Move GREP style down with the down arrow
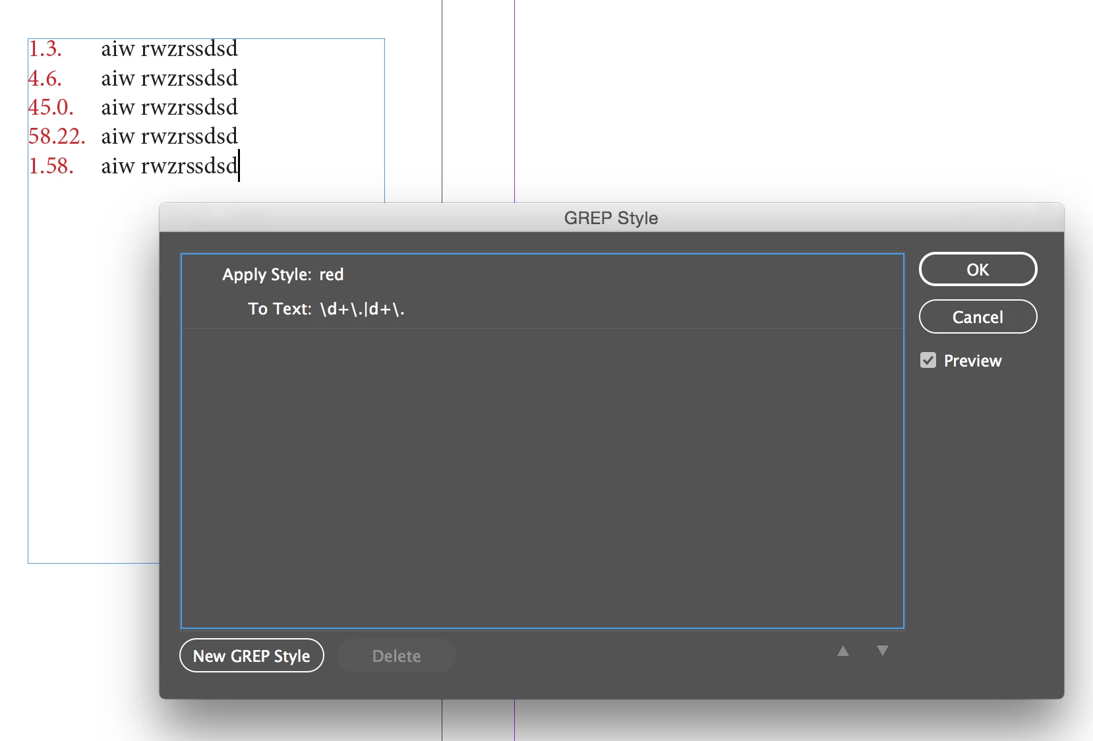 [x=883, y=651]
